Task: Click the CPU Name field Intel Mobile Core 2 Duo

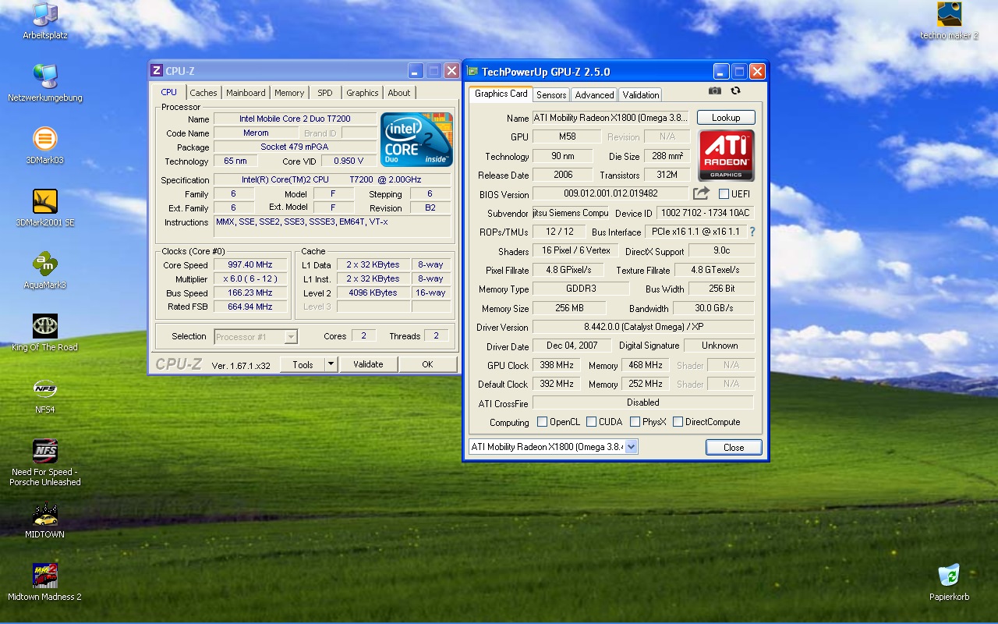Action: [296, 119]
